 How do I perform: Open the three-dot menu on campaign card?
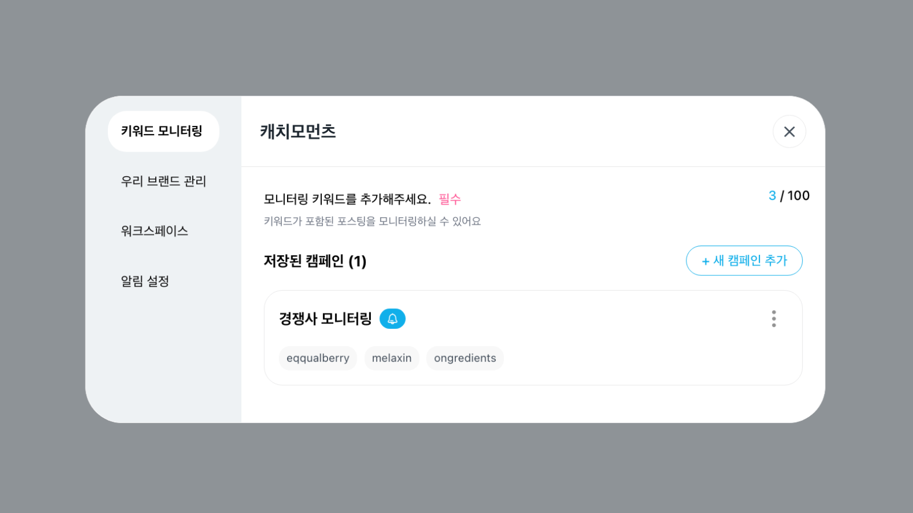point(774,319)
